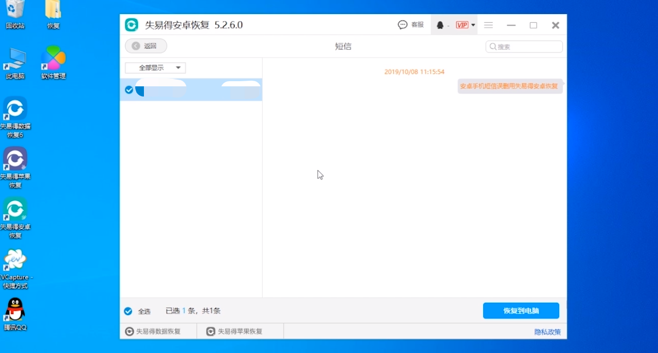
Task: Minimize the 失易得安卓恢复 window
Action: click(511, 25)
